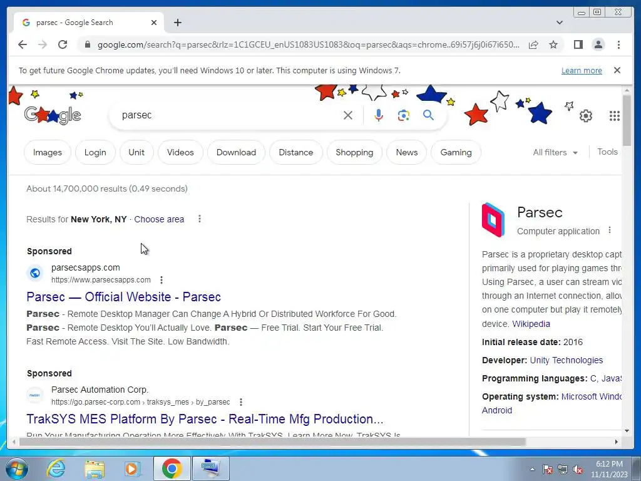This screenshot has height=481, width=641.
Task: Search by image with Lens icon
Action: point(404,115)
